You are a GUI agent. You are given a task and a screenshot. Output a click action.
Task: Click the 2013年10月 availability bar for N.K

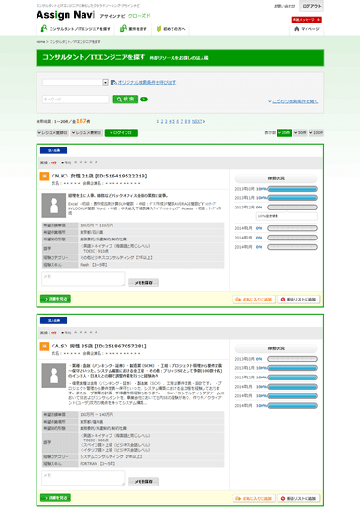[292, 189]
